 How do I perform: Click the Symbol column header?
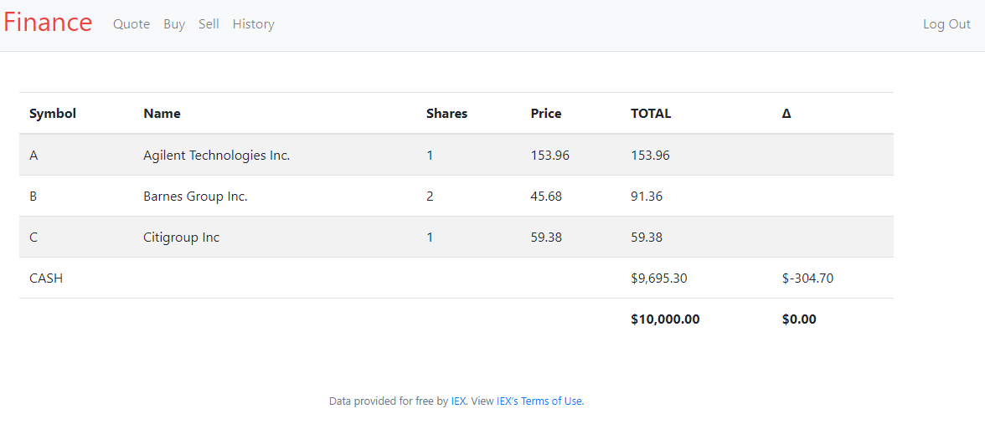click(53, 114)
